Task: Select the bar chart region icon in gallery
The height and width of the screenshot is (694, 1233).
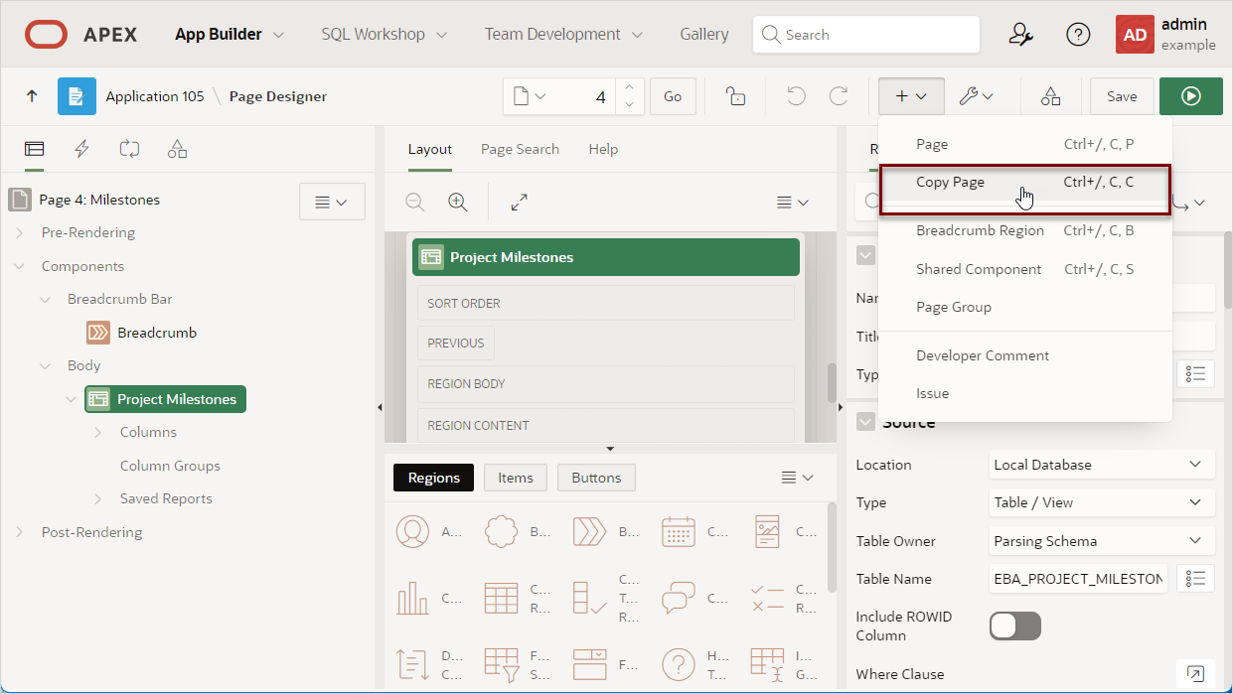Action: click(412, 598)
